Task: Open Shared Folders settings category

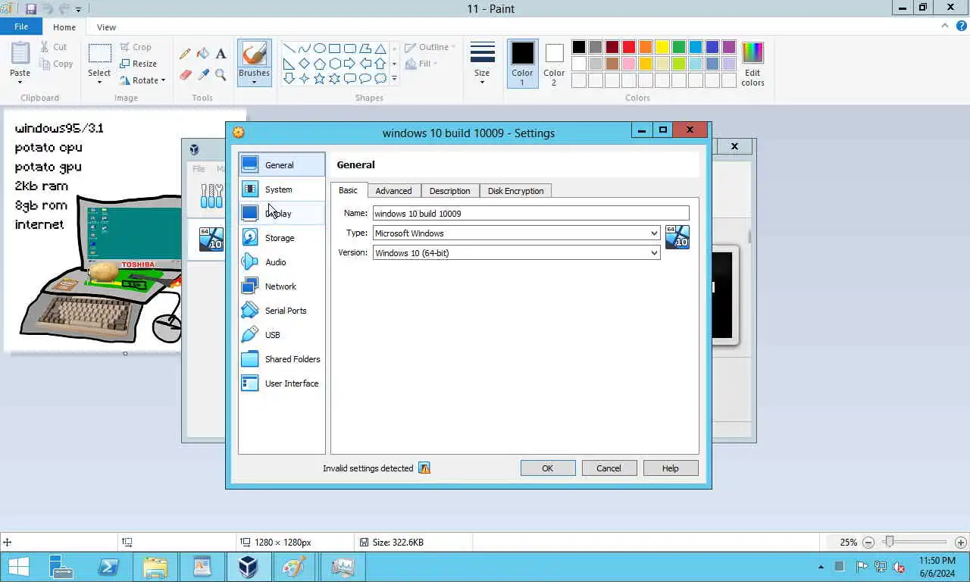Action: pos(282,359)
